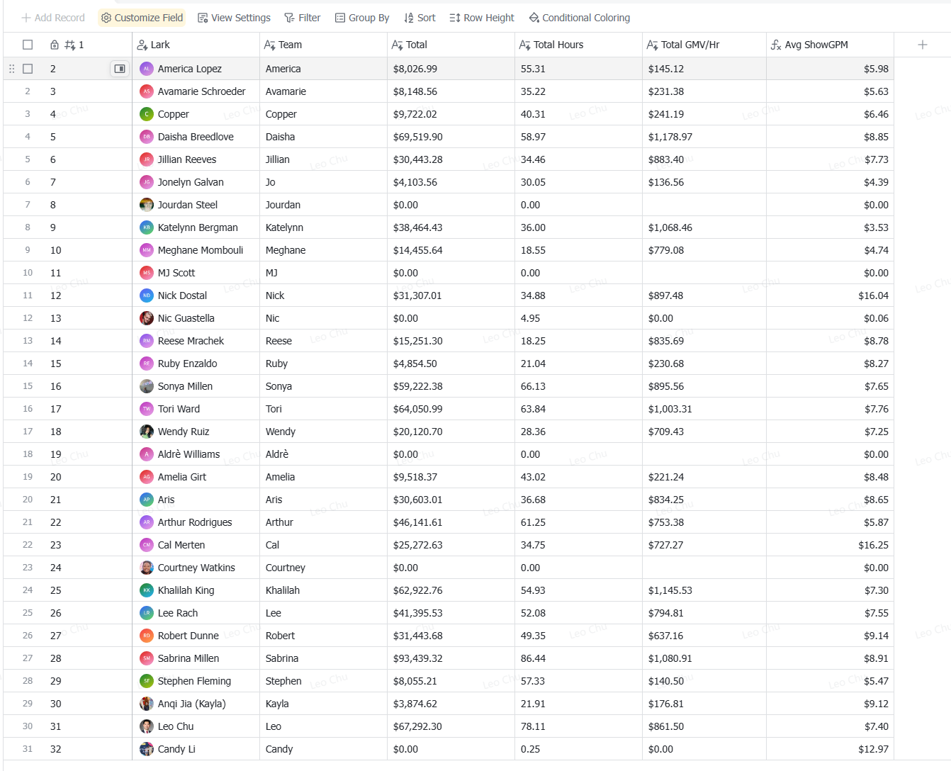This screenshot has height=771, width=951.
Task: Open the Group By menu
Action: (x=362, y=18)
